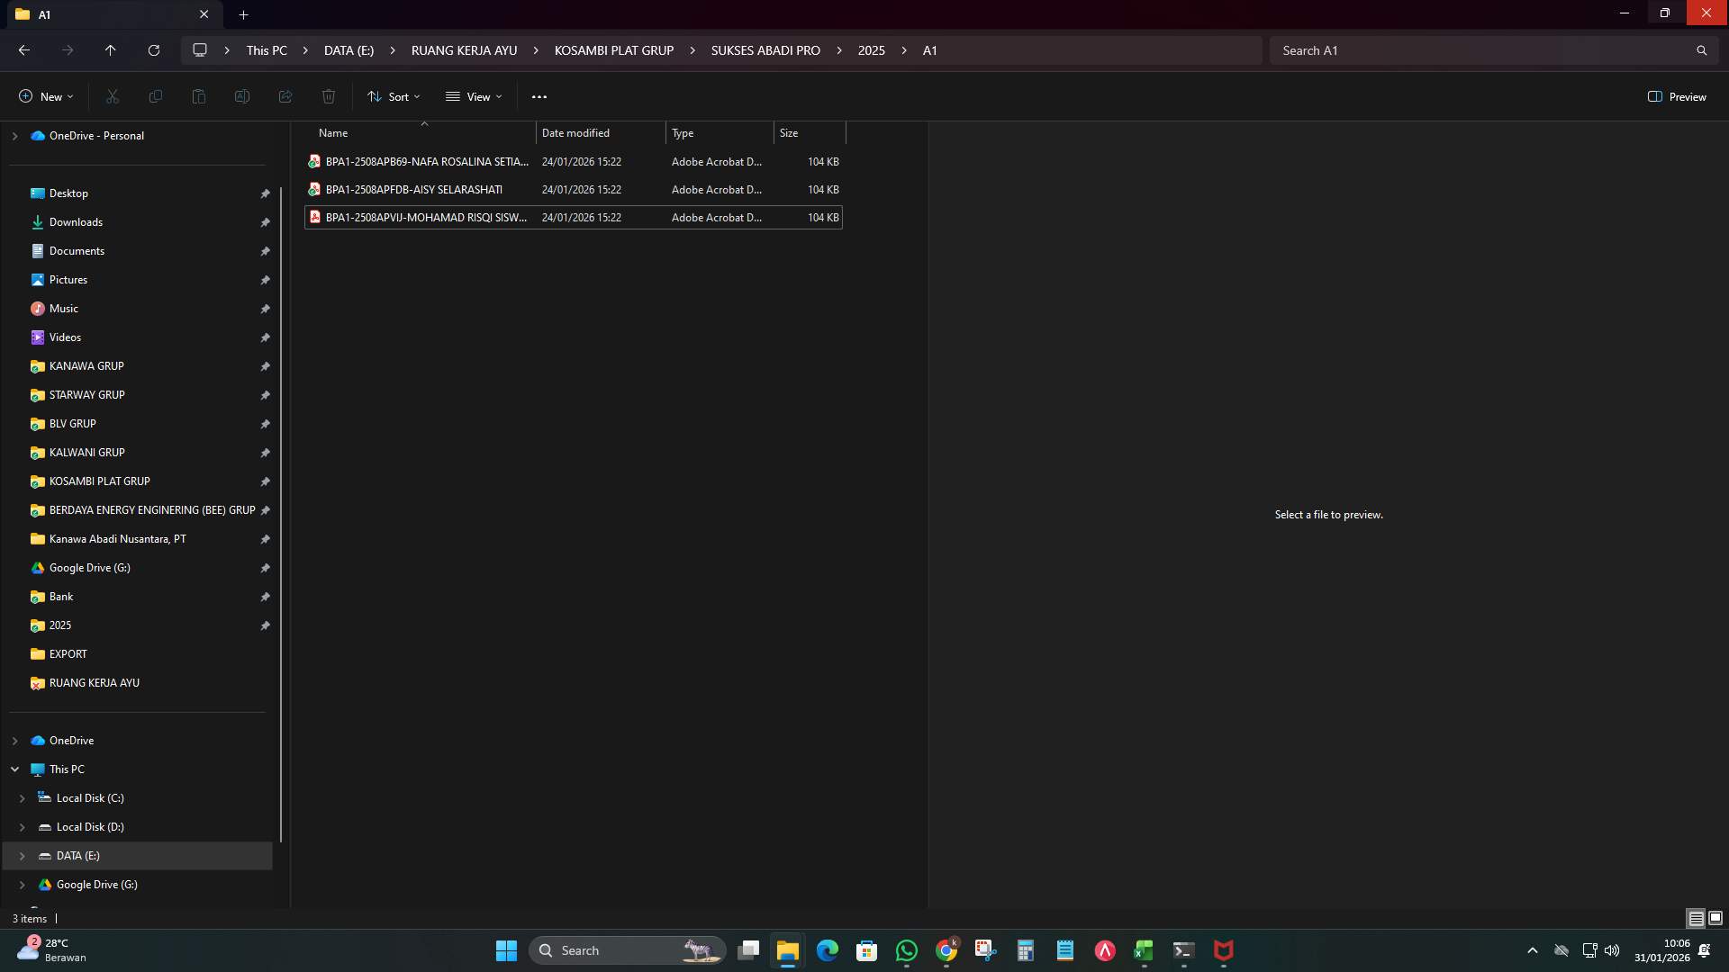1729x972 pixels.
Task: Expand the OneDrive - Personal section
Action: click(14, 136)
